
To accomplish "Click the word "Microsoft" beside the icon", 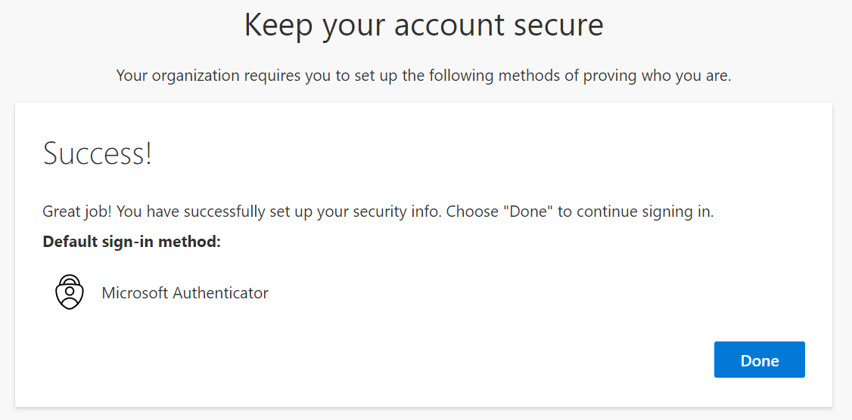I will 135,293.
